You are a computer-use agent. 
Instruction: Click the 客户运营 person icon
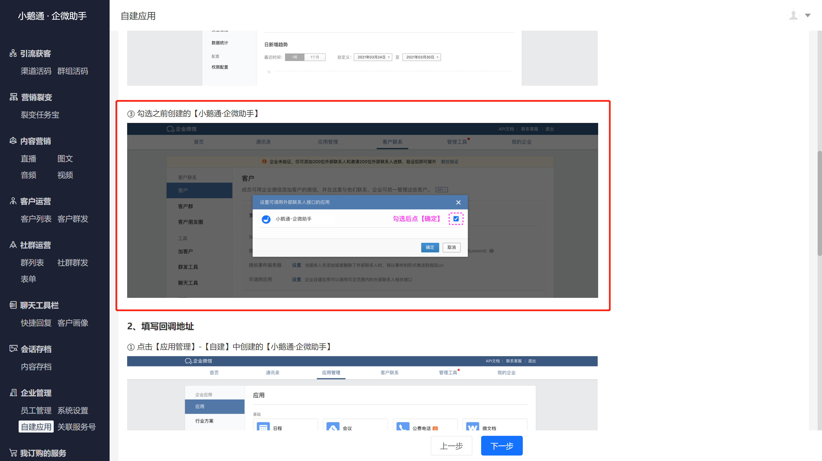click(x=13, y=201)
